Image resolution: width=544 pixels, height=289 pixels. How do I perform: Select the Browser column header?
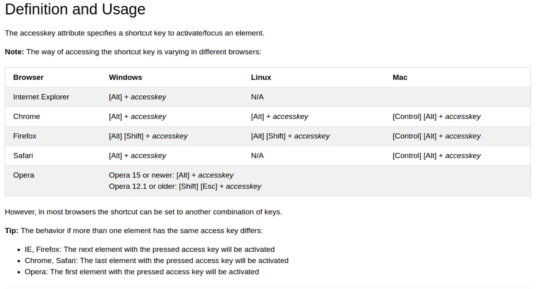28,77
